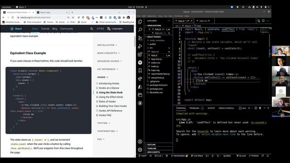Open the Live Share activity bar icon
290x163 pixels.
coord(140,79)
